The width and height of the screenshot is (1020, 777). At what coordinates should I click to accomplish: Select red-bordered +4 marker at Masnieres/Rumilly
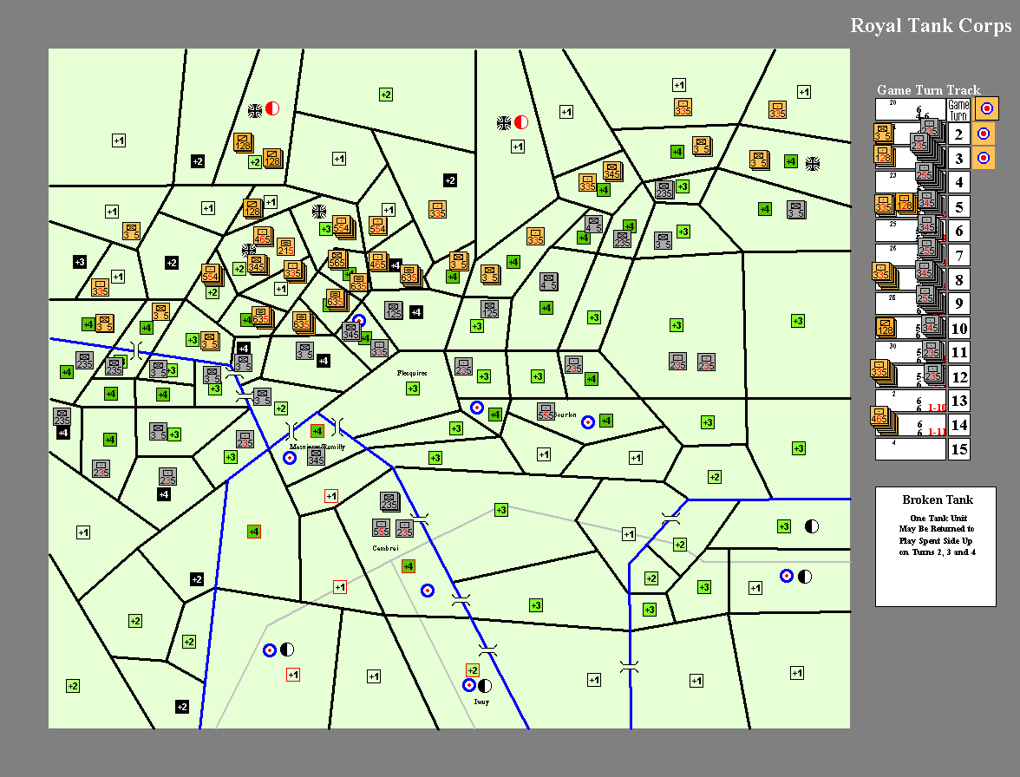click(317, 431)
